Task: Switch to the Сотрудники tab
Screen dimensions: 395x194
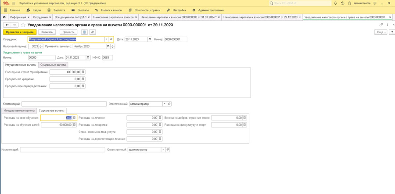Action: pyautogui.click(x=40, y=17)
